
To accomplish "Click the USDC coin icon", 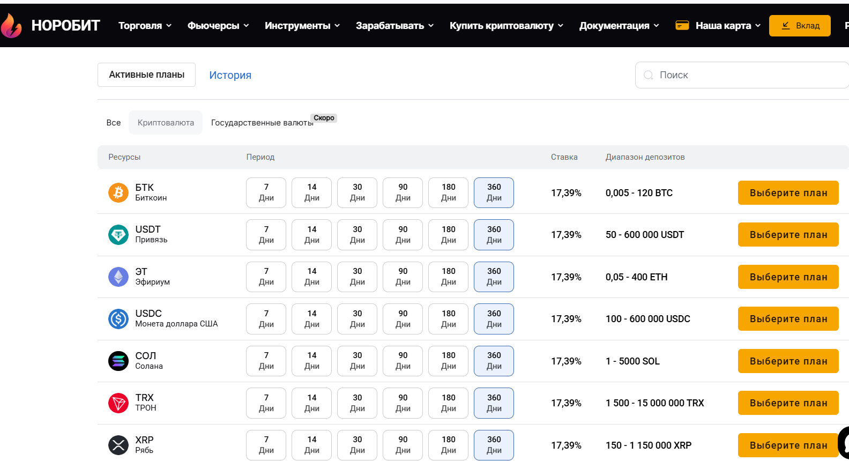I will (118, 319).
